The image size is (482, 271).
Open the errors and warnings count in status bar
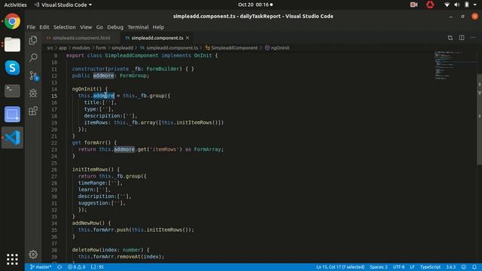[77, 267]
